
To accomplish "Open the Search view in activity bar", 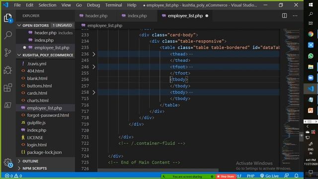I will (x=8, y=35).
